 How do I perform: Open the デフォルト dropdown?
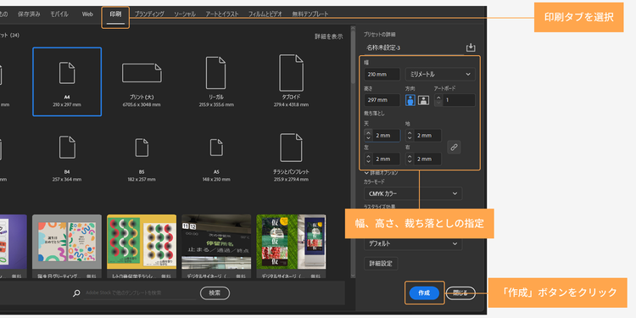click(413, 243)
